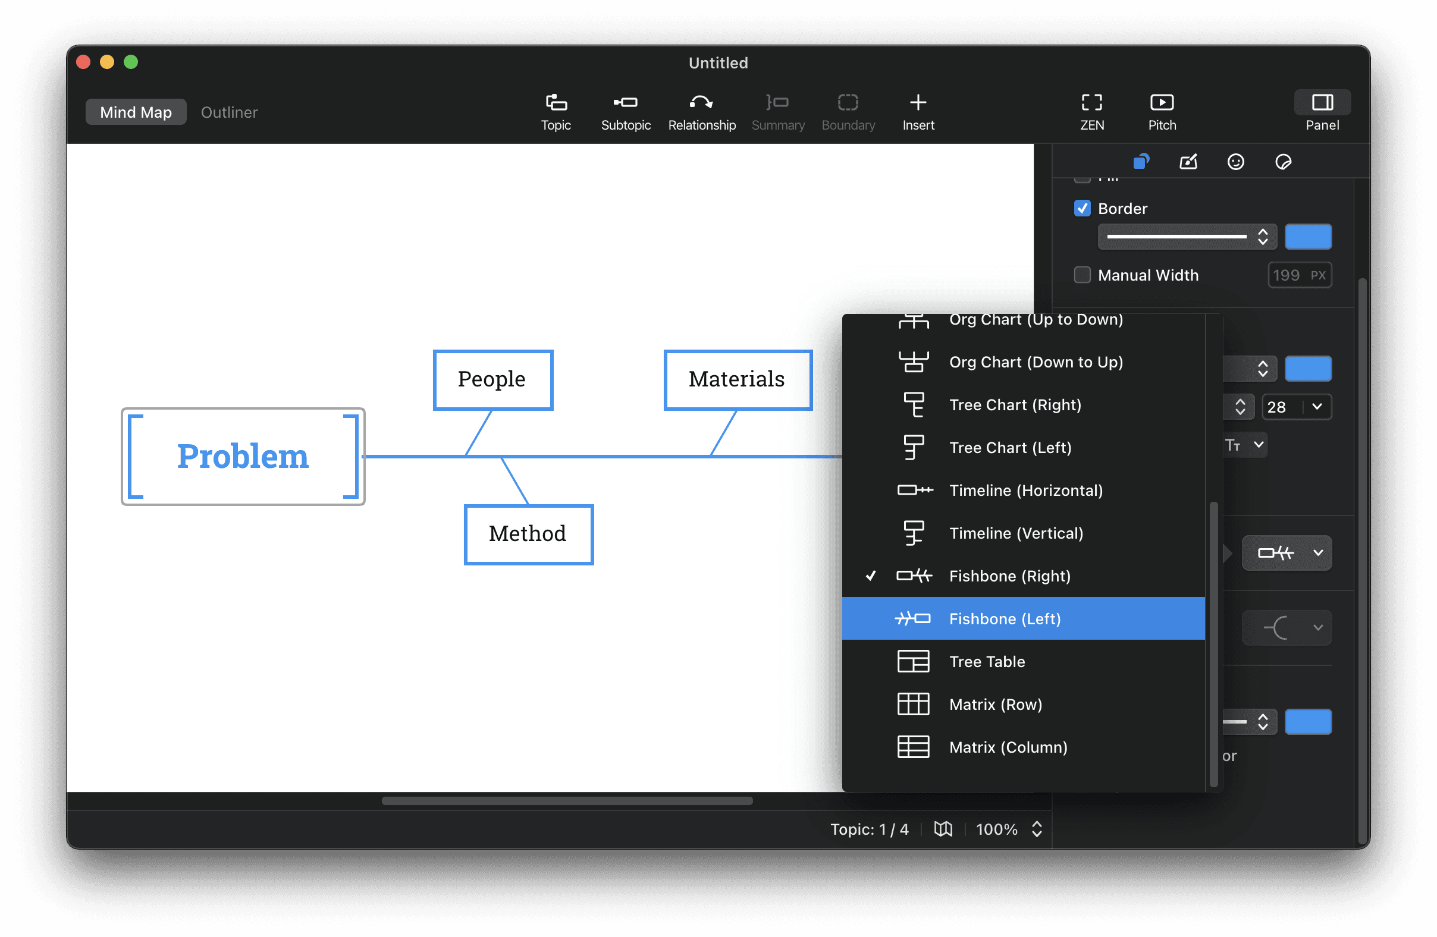Open the Insert menu

pos(918,112)
